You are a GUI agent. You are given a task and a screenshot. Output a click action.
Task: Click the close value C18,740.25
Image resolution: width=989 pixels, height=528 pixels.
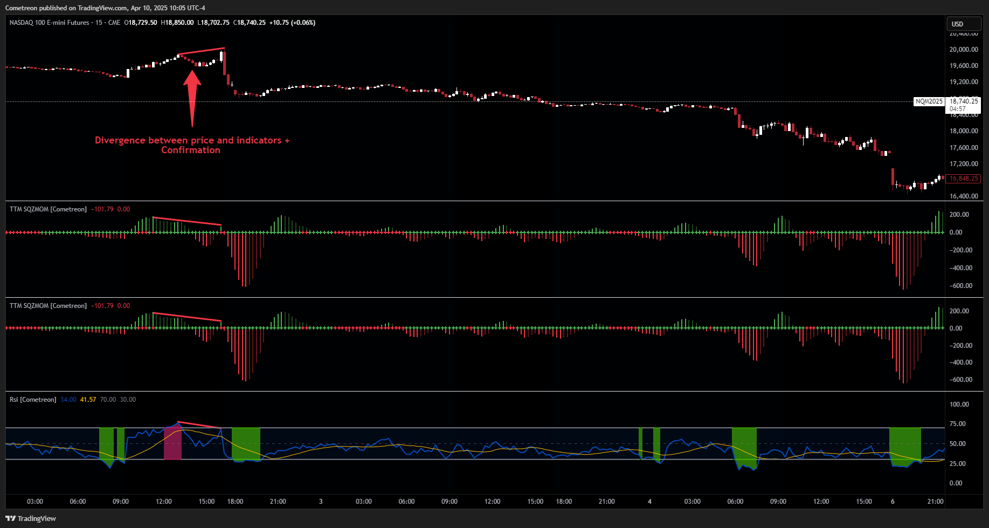(x=250, y=23)
